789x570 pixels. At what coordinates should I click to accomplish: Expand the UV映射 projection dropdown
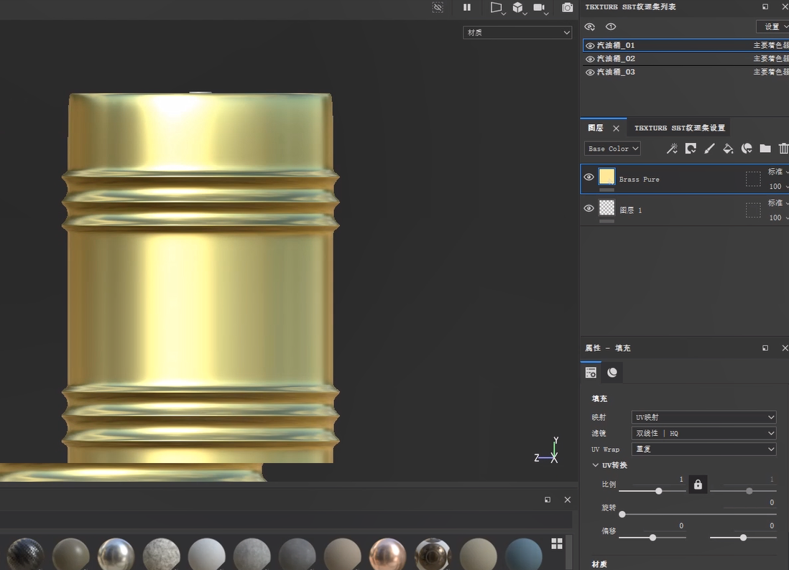click(703, 417)
